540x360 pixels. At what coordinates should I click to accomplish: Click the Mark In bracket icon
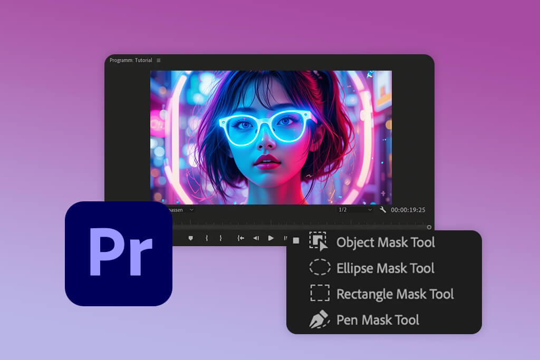pyautogui.click(x=207, y=238)
